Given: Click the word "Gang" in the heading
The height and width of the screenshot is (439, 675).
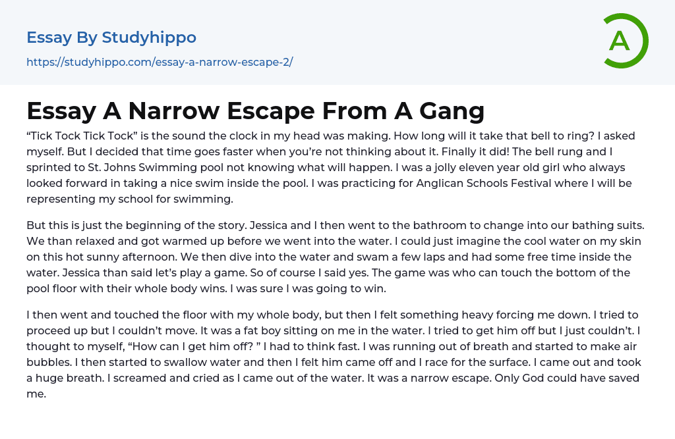Looking at the screenshot, I should tap(452, 111).
